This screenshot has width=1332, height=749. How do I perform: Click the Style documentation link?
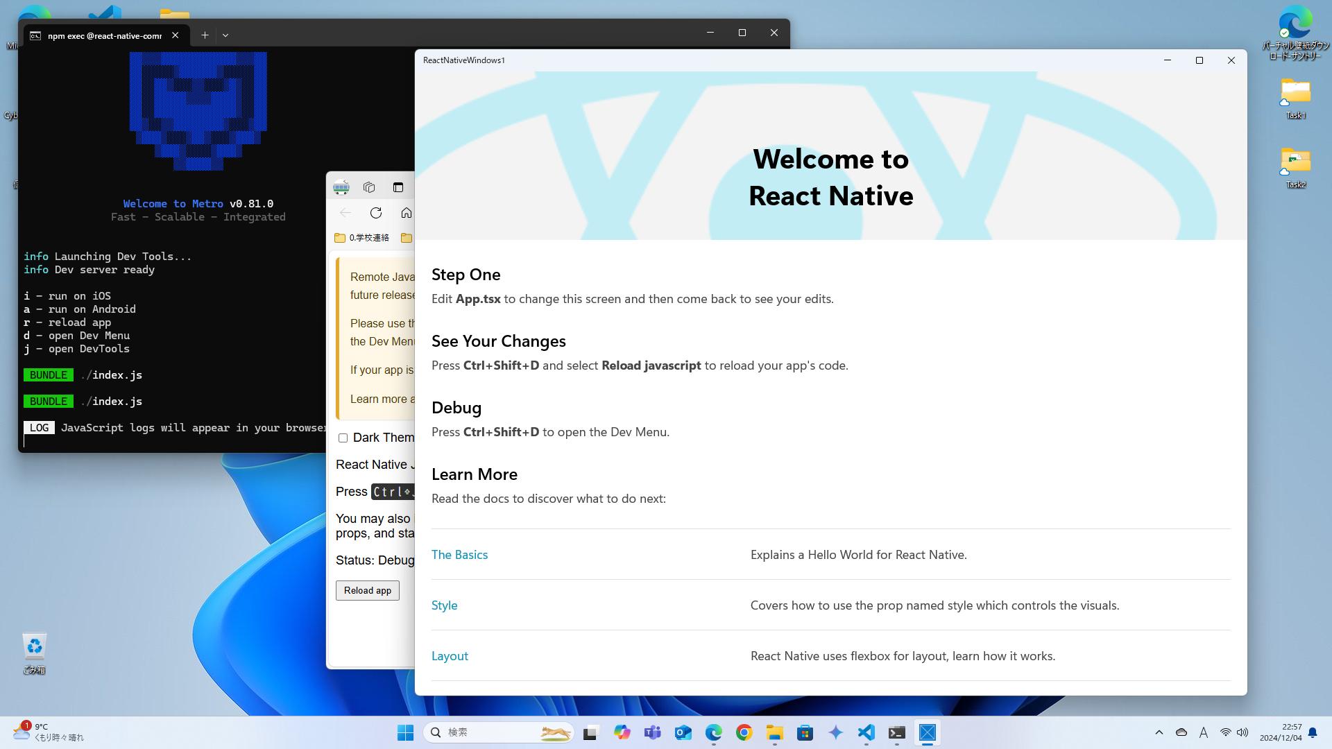click(444, 605)
